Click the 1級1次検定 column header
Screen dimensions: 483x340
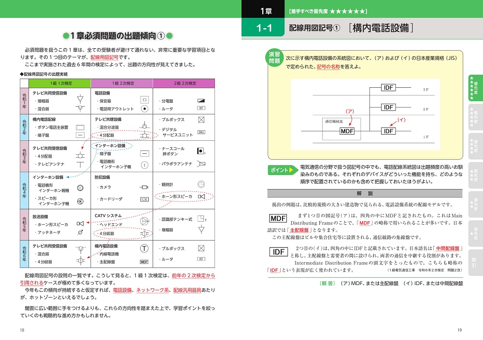click(x=60, y=83)
